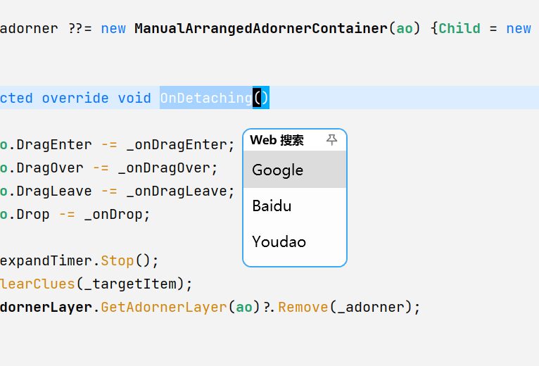Viewport: 539px width, 366px height.
Task: Click the Remove method call
Action: 303,307
